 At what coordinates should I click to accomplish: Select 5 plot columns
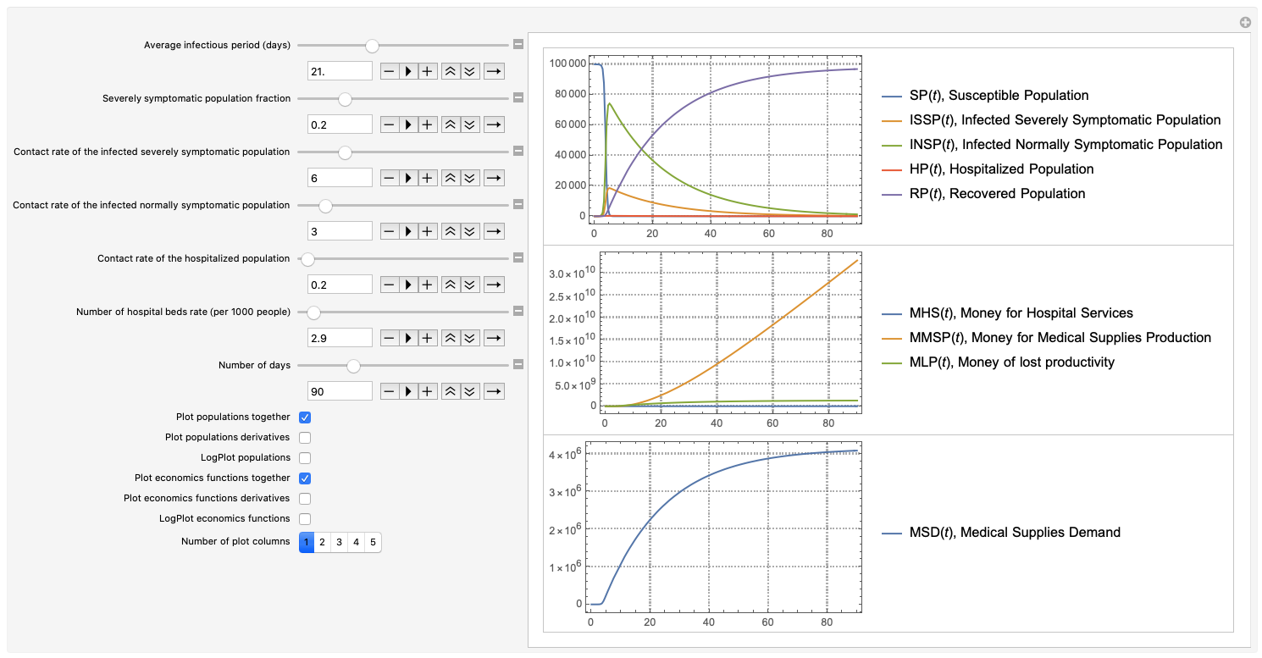[373, 543]
